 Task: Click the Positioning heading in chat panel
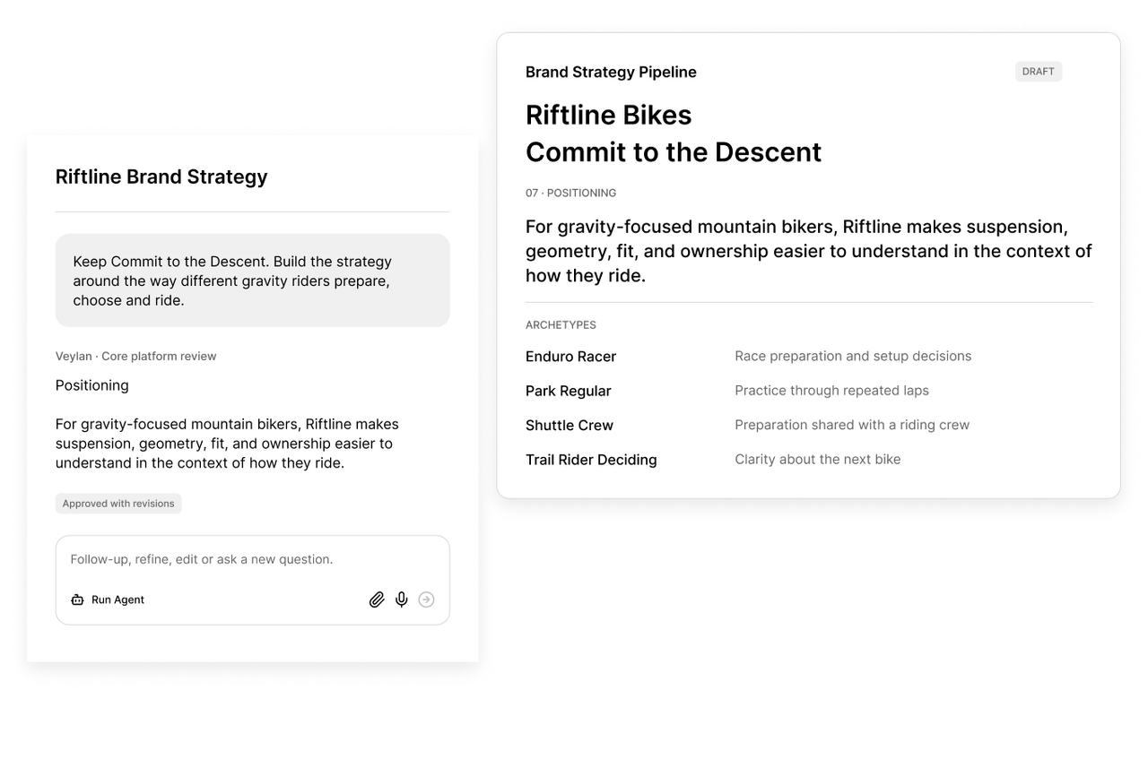tap(91, 385)
